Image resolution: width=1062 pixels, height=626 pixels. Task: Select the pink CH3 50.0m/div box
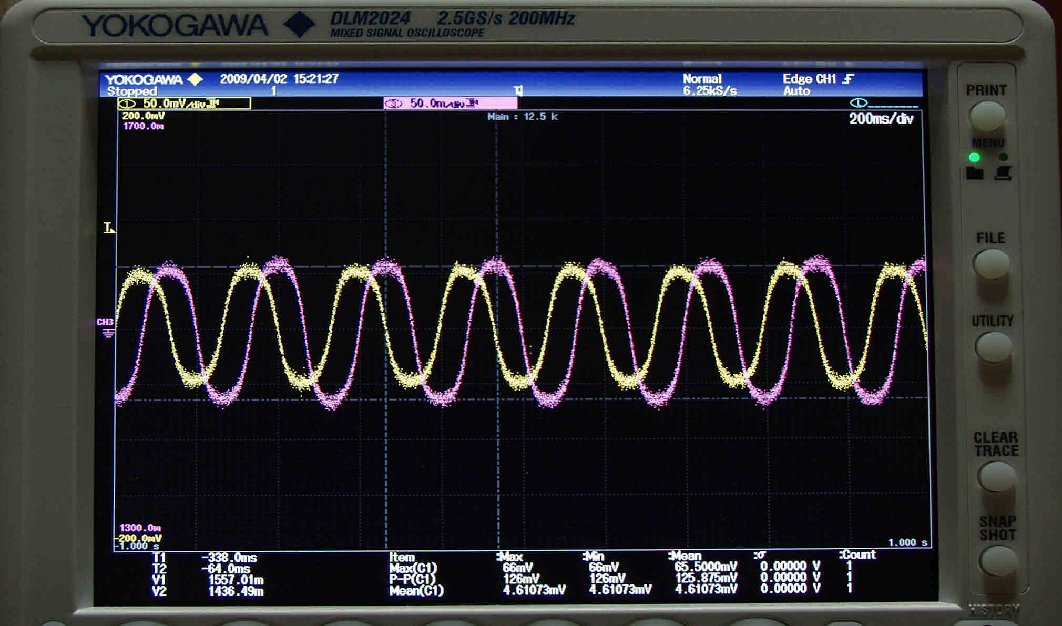450,104
